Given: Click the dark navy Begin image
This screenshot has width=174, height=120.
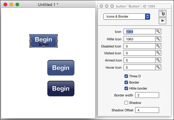Looking at the screenshot, I should point(61,88).
